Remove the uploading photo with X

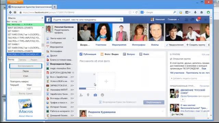coord(94,74)
